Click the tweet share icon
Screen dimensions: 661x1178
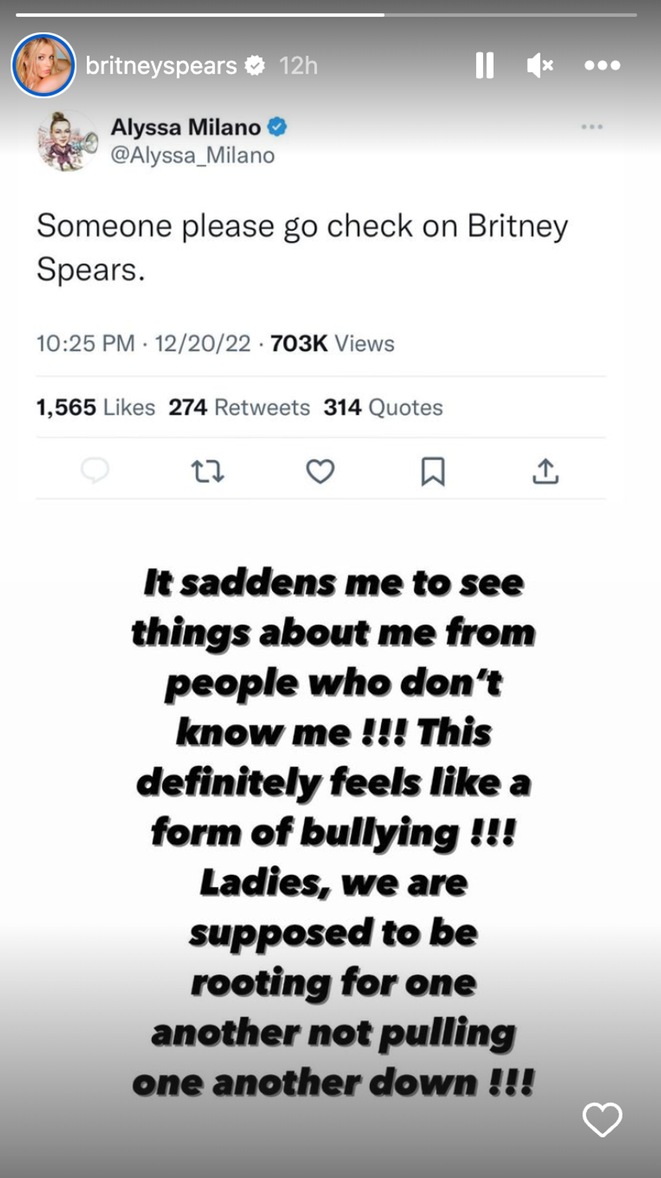(x=545, y=471)
